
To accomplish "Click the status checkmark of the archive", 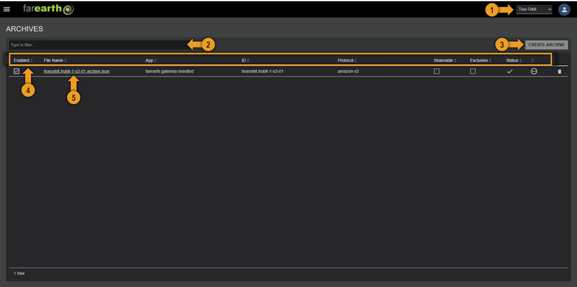I will (x=509, y=71).
